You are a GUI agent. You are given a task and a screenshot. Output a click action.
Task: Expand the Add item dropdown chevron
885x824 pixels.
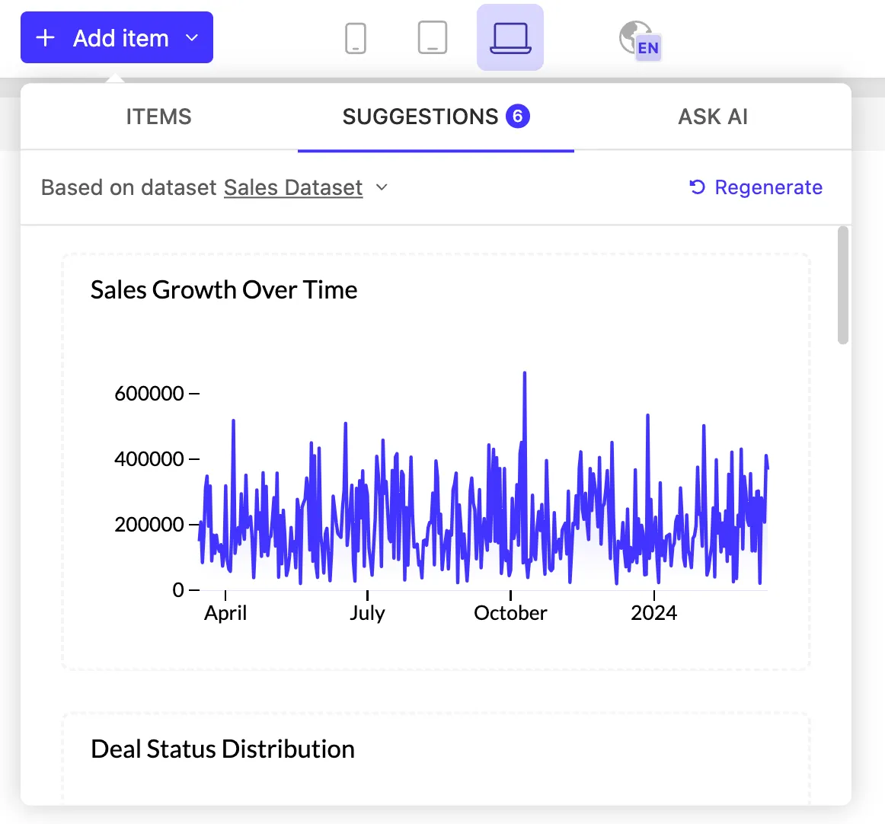tap(192, 38)
